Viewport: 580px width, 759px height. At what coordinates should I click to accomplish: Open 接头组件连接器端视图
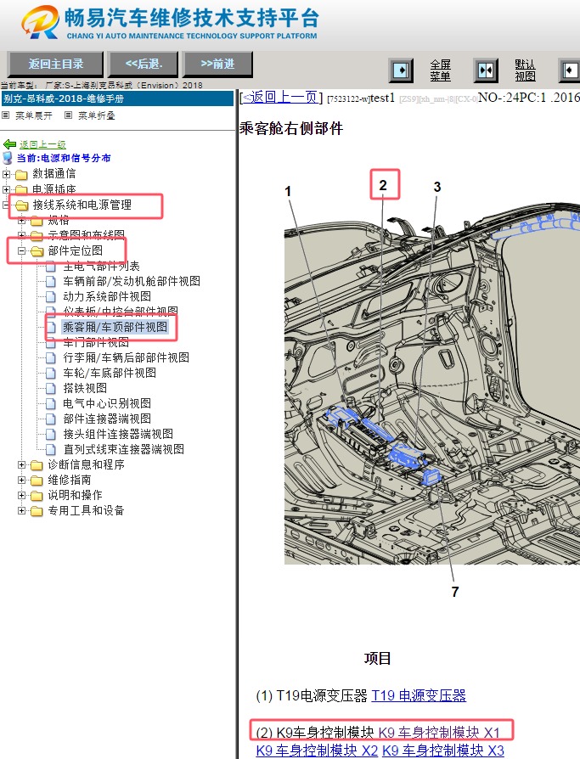tap(118, 434)
